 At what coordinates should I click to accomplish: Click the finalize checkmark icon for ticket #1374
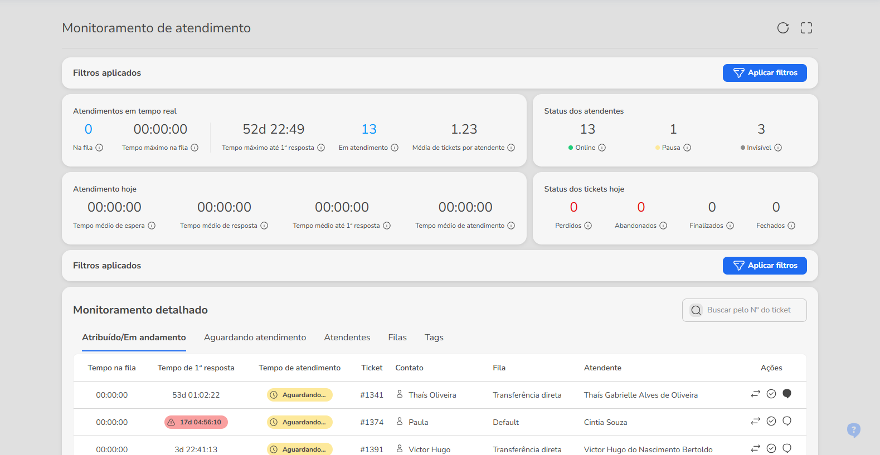coord(771,422)
